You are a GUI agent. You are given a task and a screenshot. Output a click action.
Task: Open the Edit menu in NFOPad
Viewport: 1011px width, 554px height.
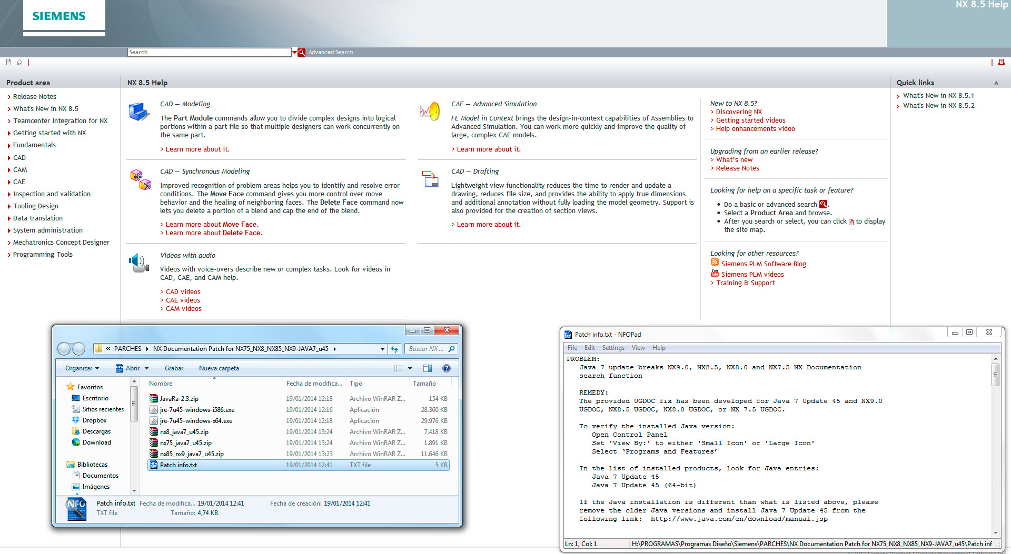pyautogui.click(x=590, y=348)
